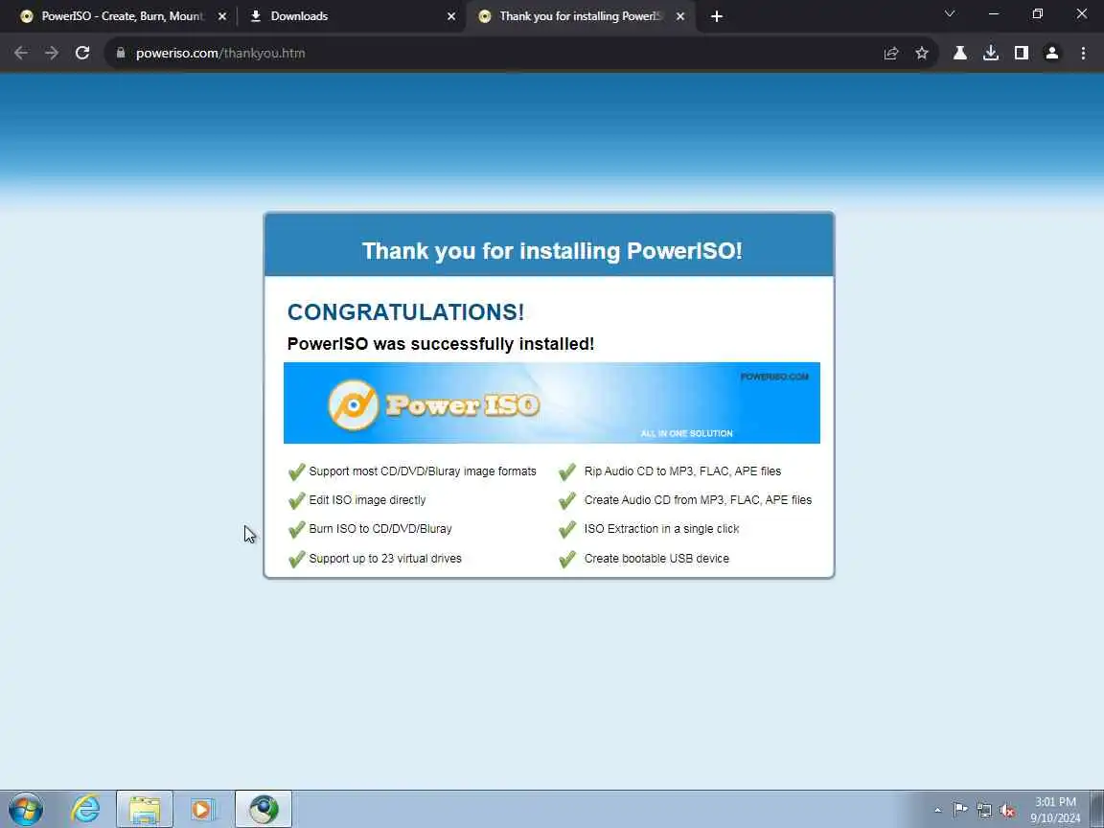The width and height of the screenshot is (1104, 828).
Task: Go forward to the next page
Action: 52,53
